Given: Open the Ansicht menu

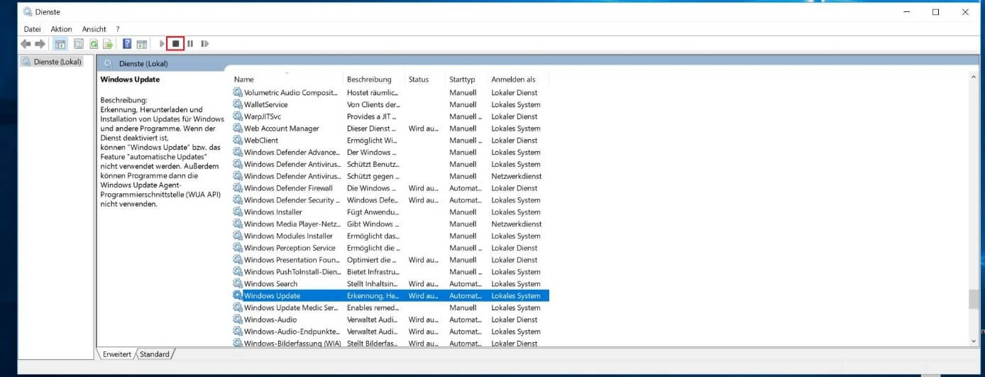Looking at the screenshot, I should [x=94, y=29].
